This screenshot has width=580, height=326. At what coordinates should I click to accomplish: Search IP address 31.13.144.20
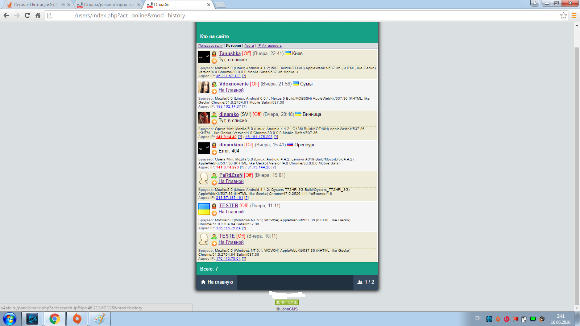tap(259, 167)
